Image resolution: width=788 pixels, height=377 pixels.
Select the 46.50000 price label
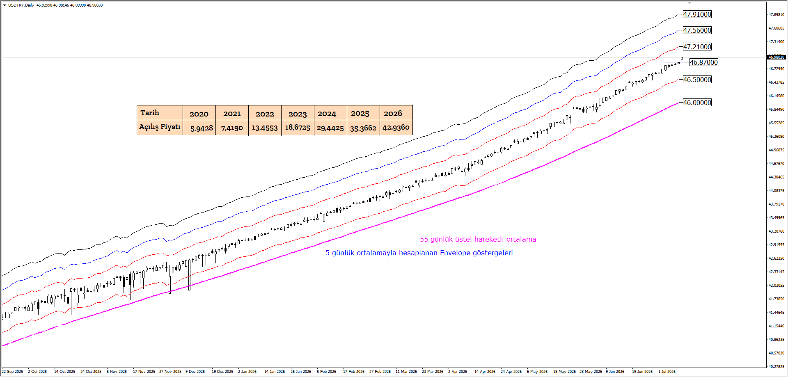pyautogui.click(x=697, y=80)
